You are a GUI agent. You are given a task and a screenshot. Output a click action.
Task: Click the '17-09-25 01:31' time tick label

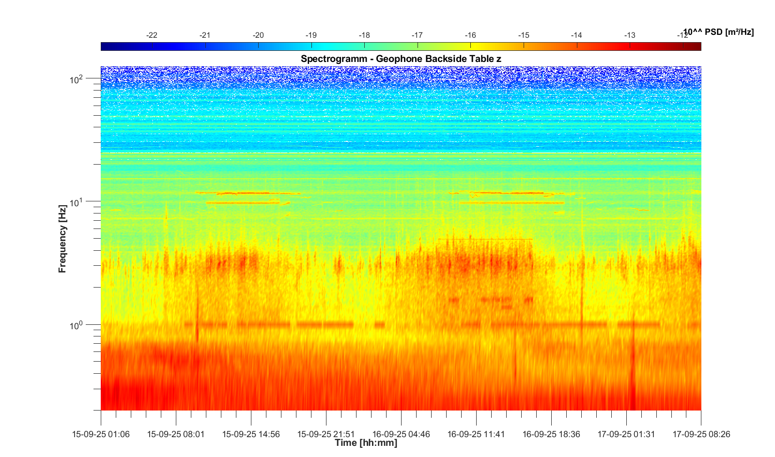click(x=626, y=434)
